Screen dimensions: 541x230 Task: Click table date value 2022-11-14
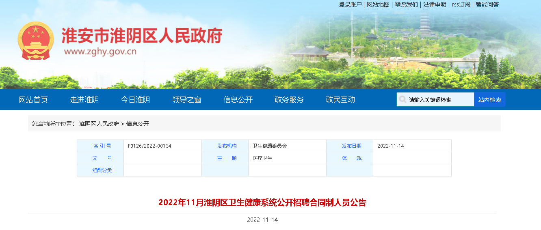391,146
